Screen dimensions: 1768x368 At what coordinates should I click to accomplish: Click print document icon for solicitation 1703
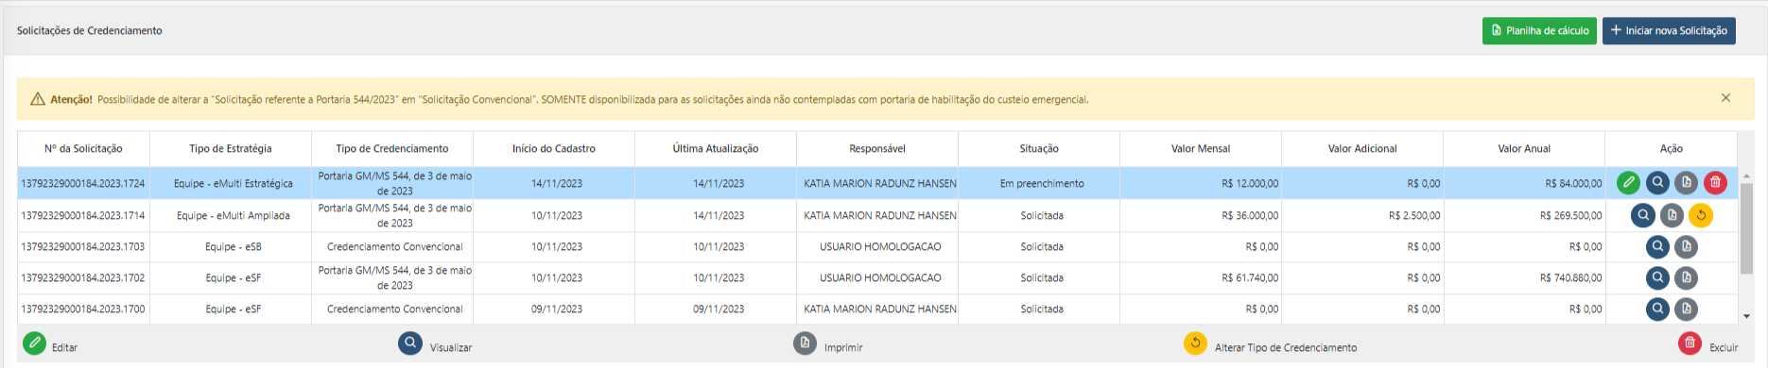pyautogui.click(x=1686, y=247)
